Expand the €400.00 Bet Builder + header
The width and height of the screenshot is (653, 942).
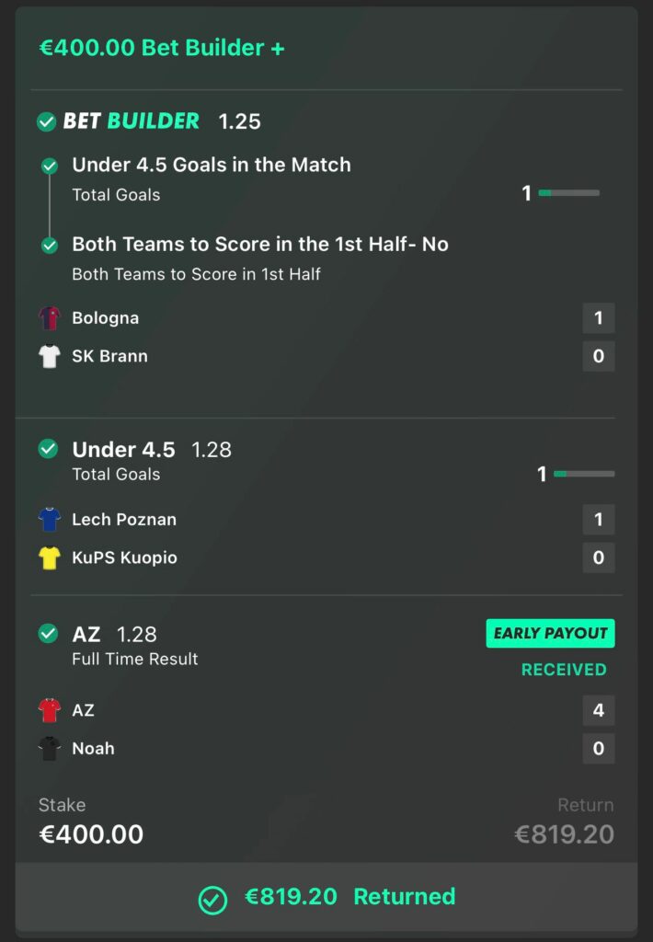tap(162, 49)
